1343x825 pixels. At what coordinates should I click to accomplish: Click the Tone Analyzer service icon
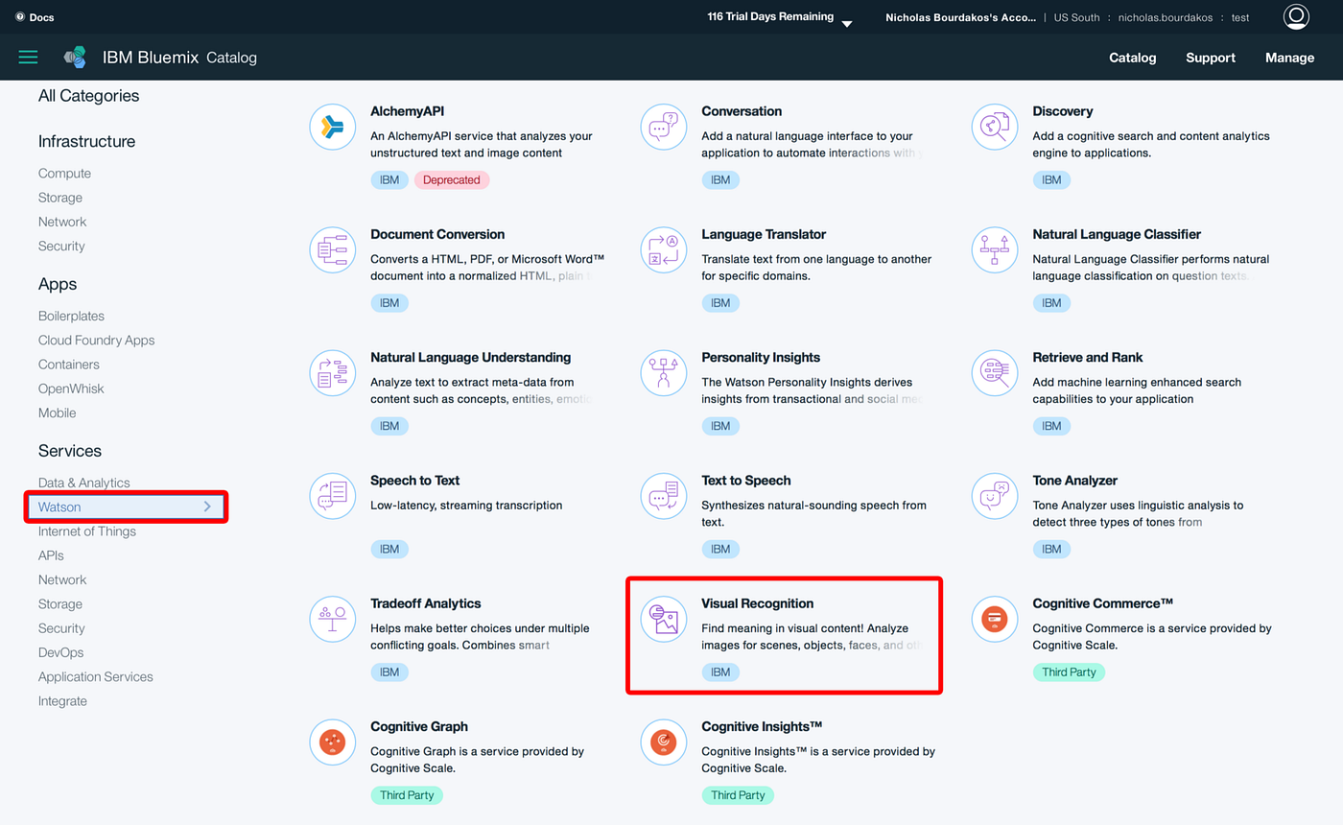(995, 495)
